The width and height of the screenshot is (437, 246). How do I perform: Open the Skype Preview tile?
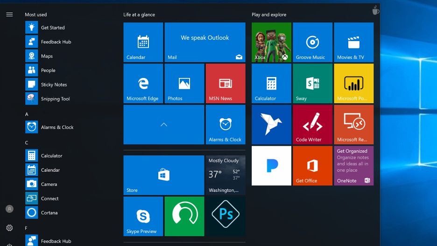pos(143,216)
